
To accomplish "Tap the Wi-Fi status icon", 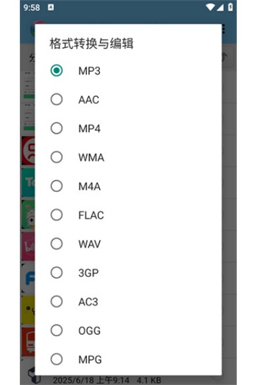I will coord(210,7).
